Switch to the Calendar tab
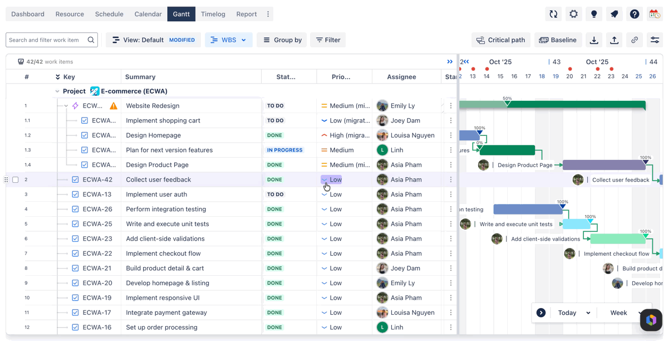This screenshot has width=668, height=341. coord(148,14)
